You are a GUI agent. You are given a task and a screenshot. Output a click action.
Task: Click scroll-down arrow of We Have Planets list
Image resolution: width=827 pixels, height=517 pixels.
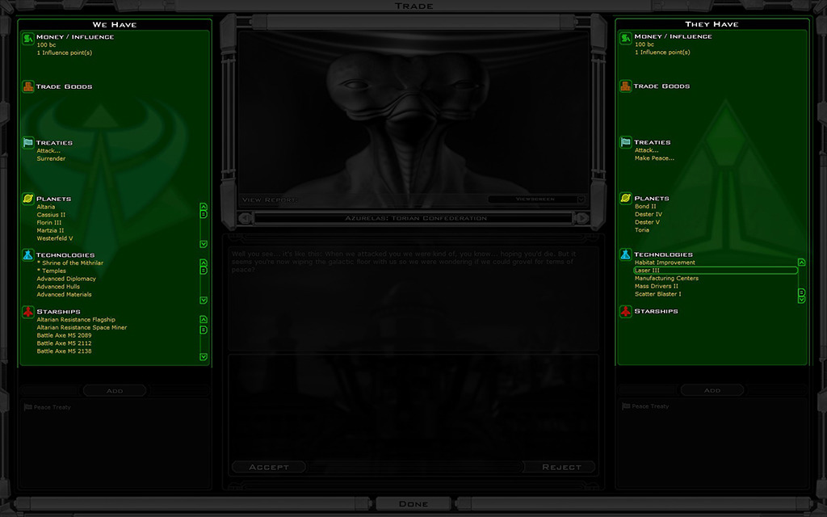(x=204, y=244)
